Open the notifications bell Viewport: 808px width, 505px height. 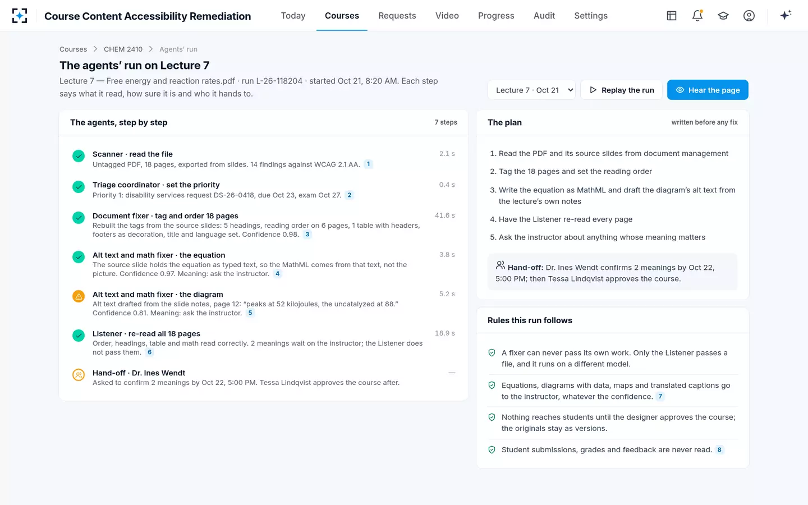click(697, 16)
